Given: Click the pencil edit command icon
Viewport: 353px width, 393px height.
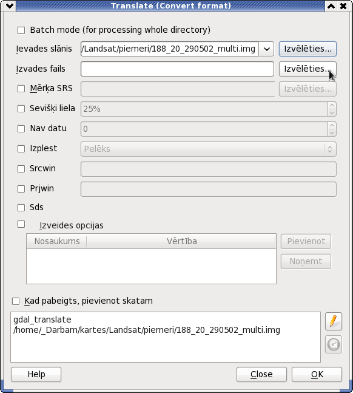Looking at the screenshot, I should 334,321.
